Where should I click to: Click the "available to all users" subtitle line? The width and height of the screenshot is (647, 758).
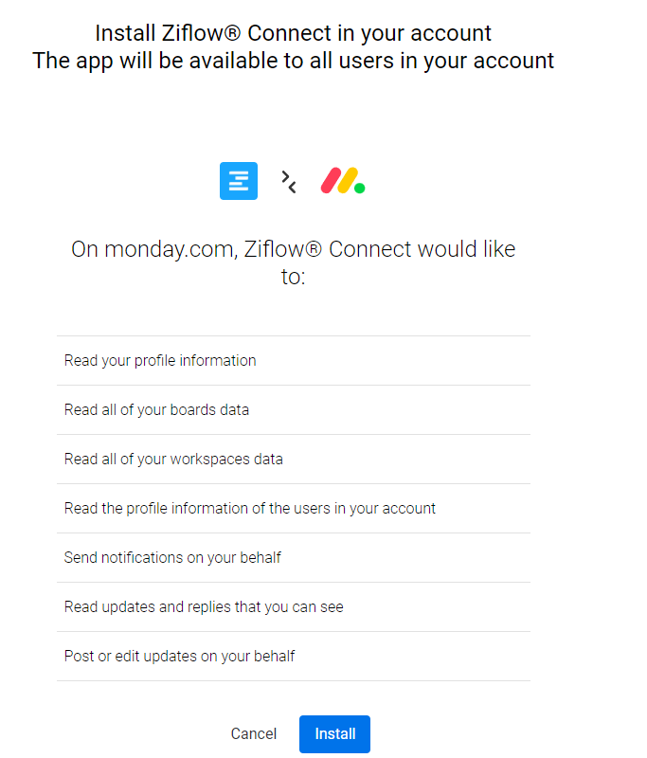(x=294, y=61)
